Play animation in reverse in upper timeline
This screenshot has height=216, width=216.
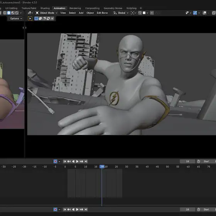(x=73, y=161)
